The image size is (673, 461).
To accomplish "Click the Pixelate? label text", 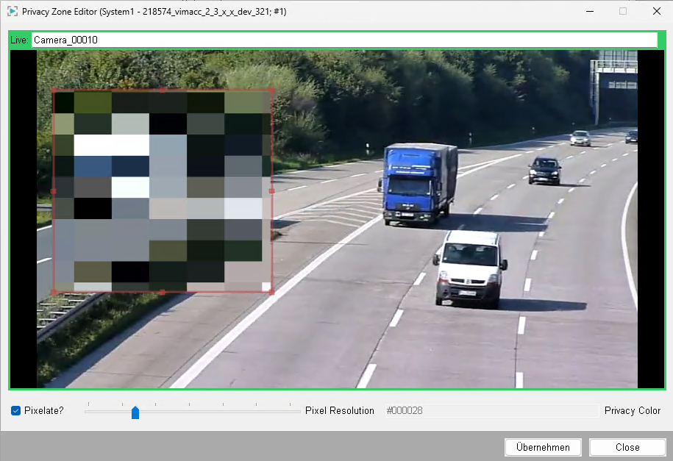I will 44,411.
